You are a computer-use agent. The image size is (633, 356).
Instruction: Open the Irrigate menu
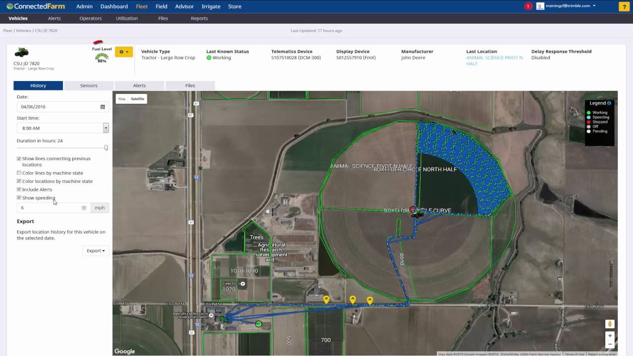coord(211,6)
